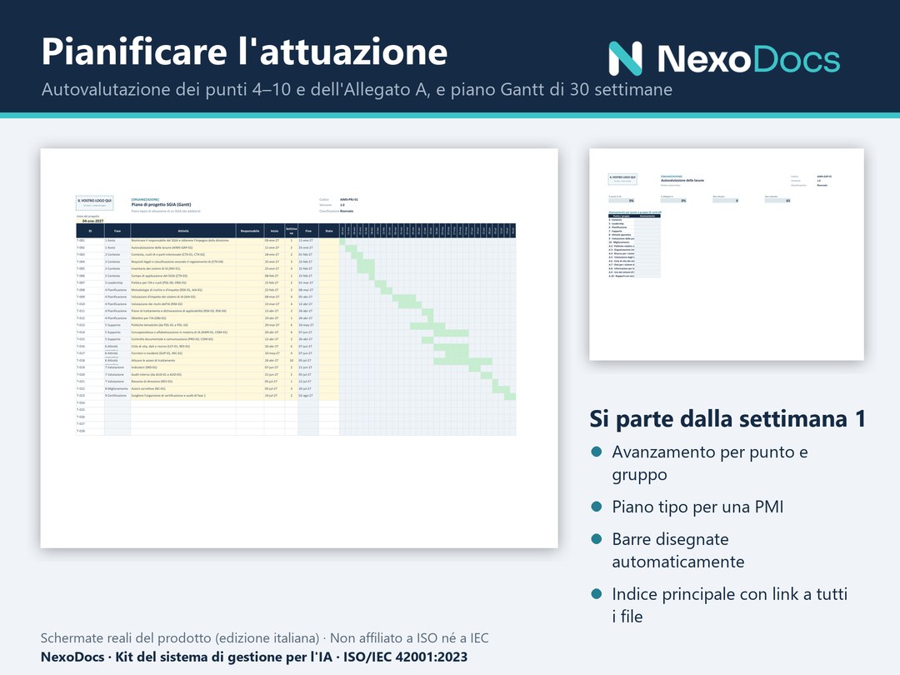900x675 pixels.
Task: Click the 'Attività' column header
Action: point(182,231)
